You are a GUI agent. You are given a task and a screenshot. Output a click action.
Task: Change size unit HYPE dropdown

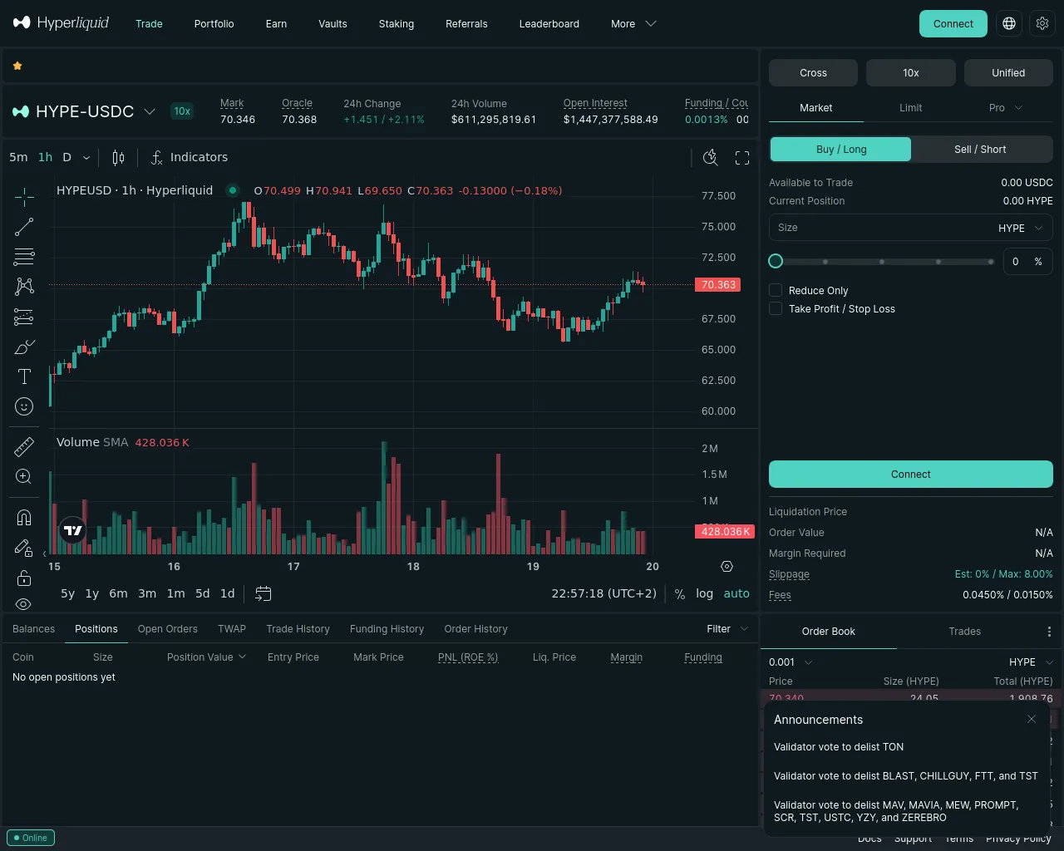1020,228
